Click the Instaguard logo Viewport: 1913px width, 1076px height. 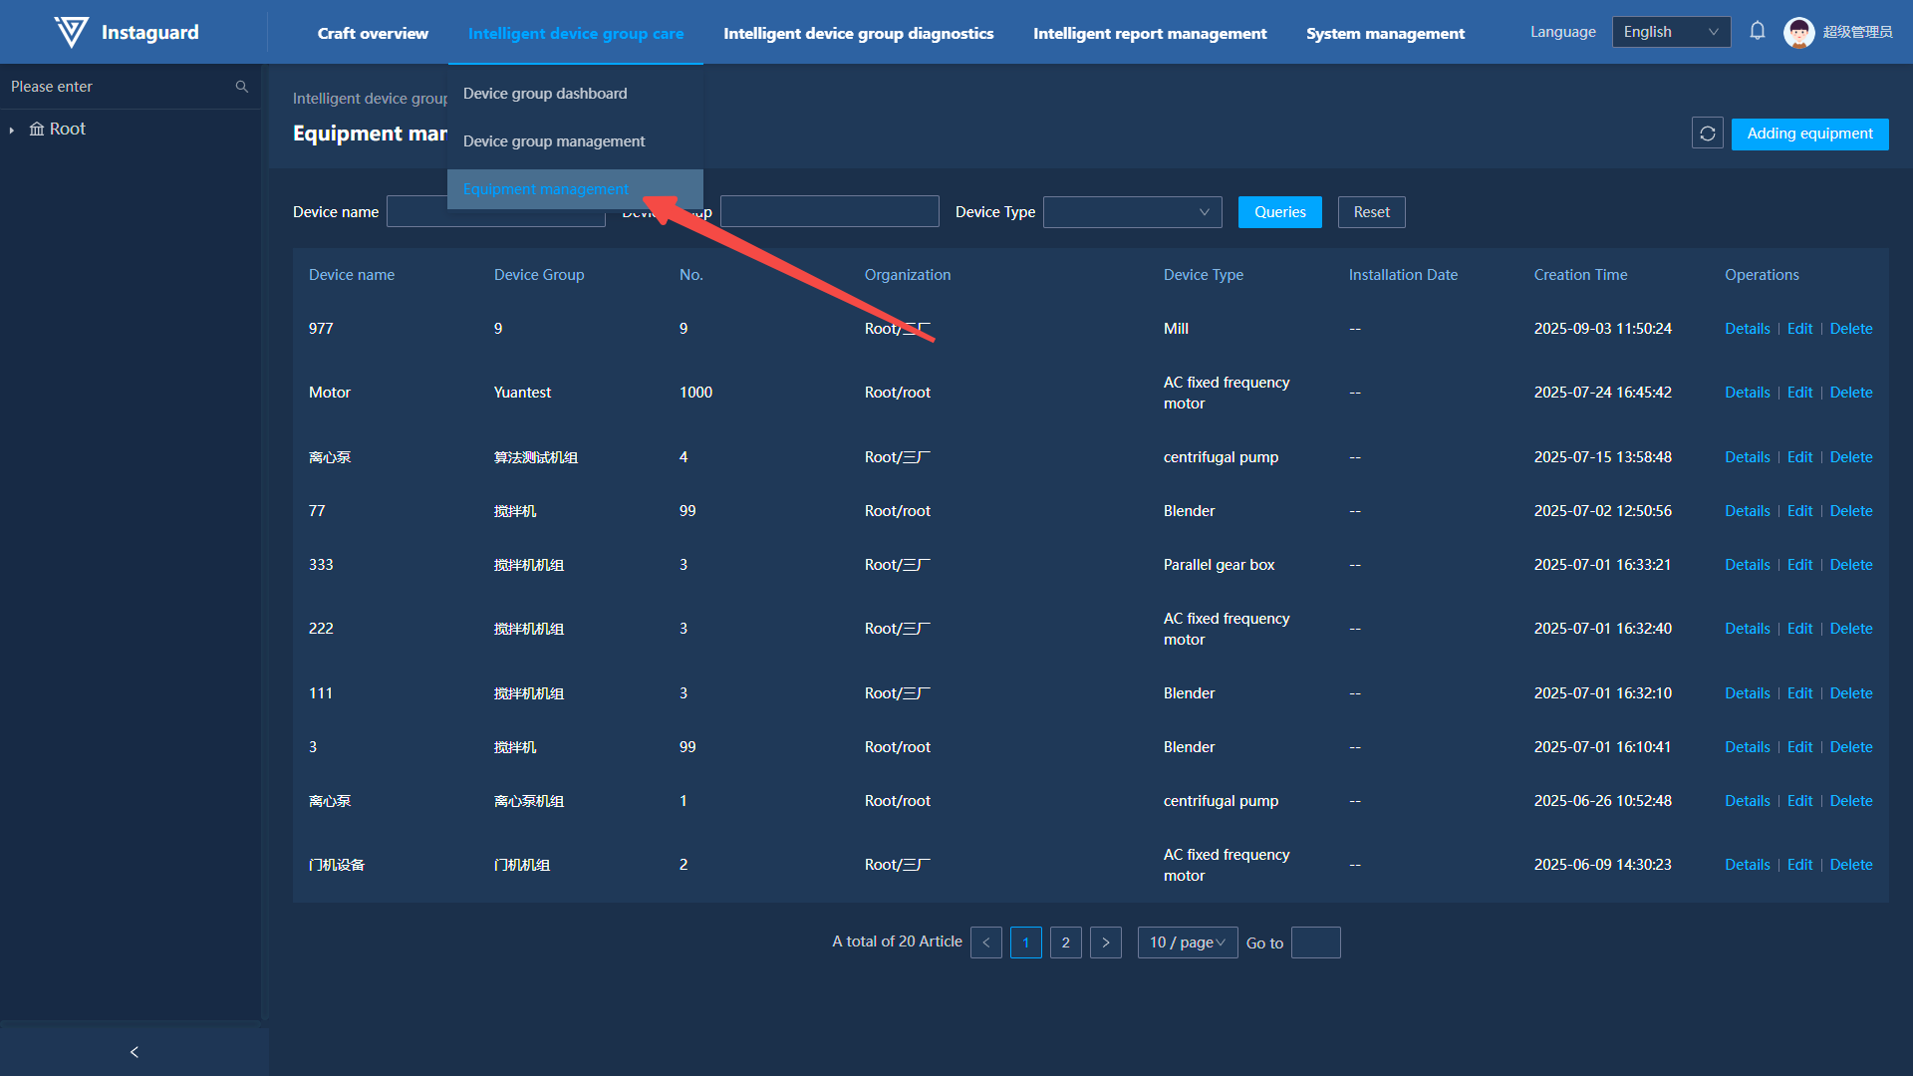71,32
